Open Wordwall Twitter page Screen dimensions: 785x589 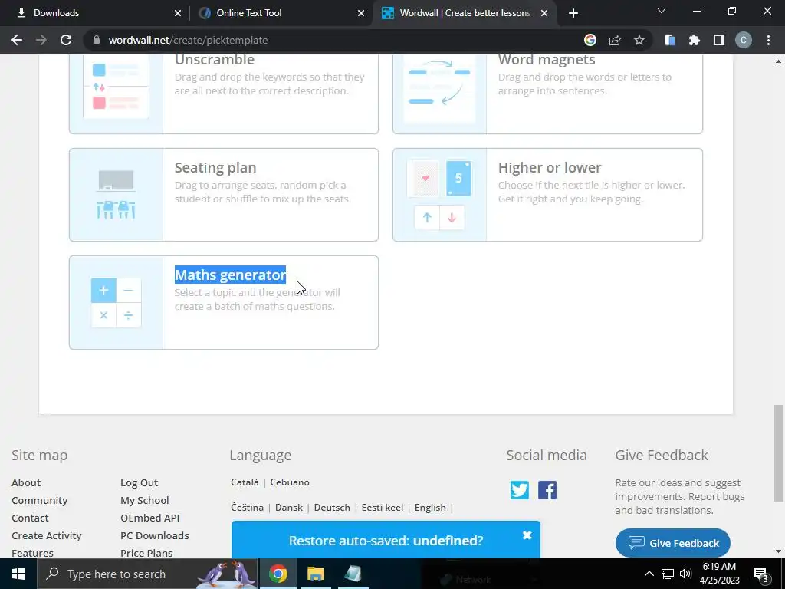(520, 490)
